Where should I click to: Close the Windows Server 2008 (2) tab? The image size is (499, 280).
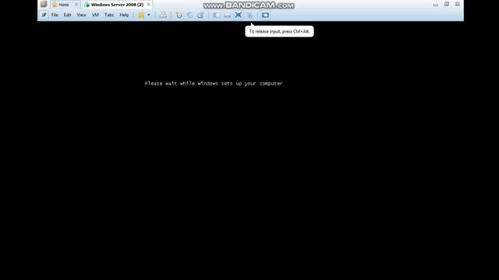149,5
